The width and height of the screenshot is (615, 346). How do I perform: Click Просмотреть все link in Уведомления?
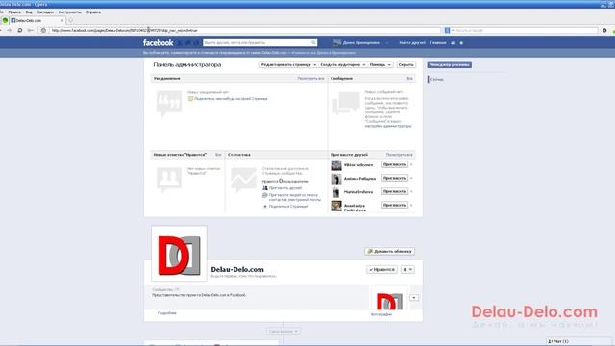(x=310, y=79)
